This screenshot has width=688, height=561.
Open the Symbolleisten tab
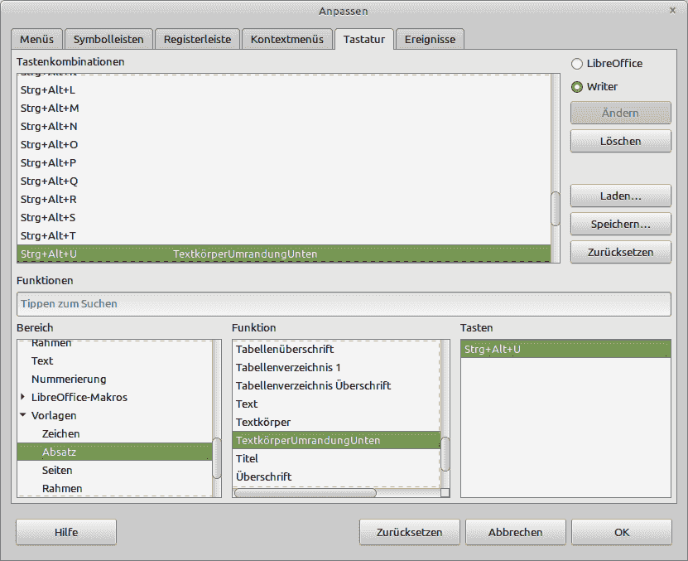pyautogui.click(x=108, y=39)
